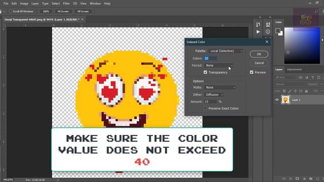Open the 3D menu
The image size is (324, 182).
(75, 4)
